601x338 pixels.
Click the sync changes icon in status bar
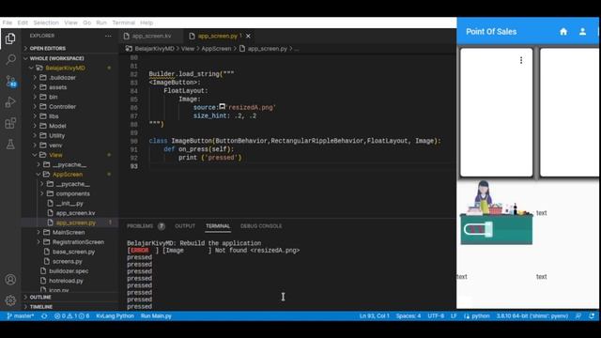(x=44, y=316)
